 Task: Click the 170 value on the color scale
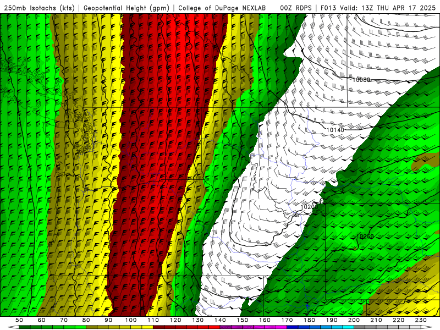[x=287, y=320]
